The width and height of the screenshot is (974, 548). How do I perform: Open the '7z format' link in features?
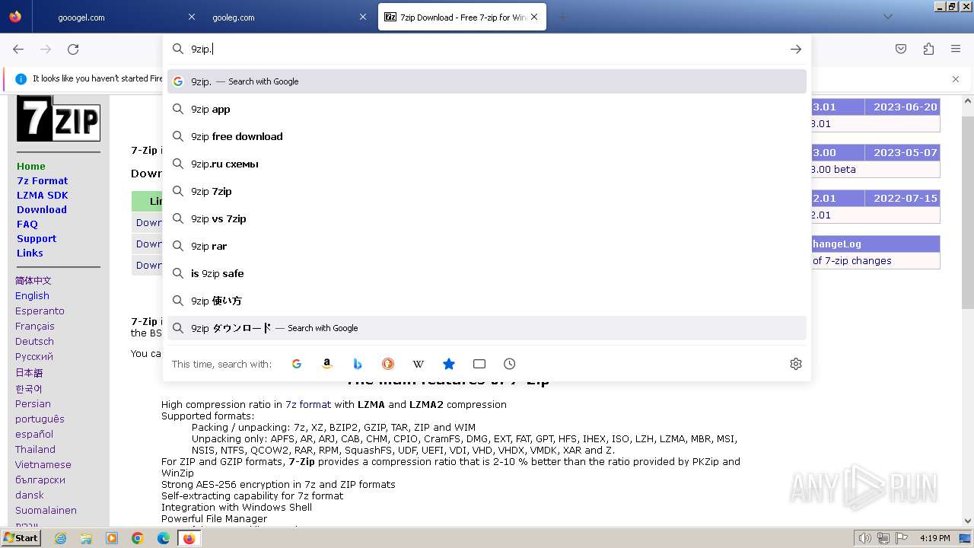point(308,404)
